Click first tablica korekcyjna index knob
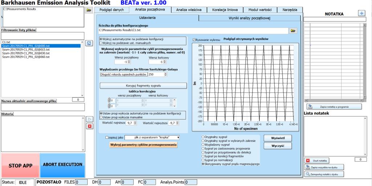 tap(109, 100)
